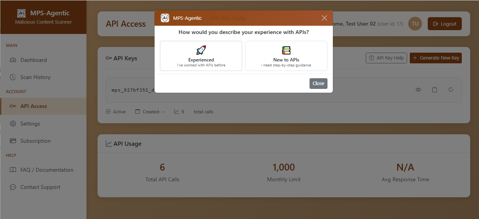This screenshot has height=219, width=479.
Task: Click the 'Created: --' text
Action: point(154,112)
